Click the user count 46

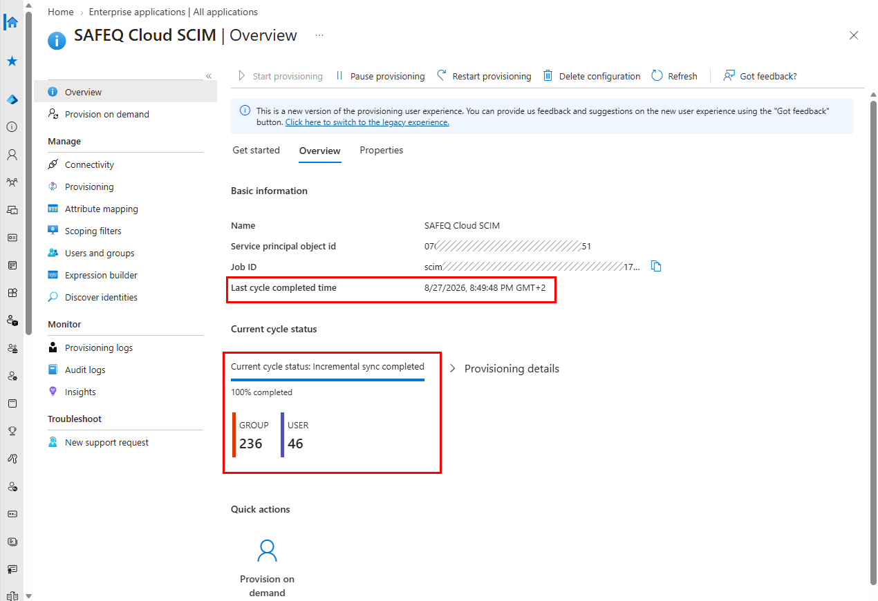pos(295,443)
